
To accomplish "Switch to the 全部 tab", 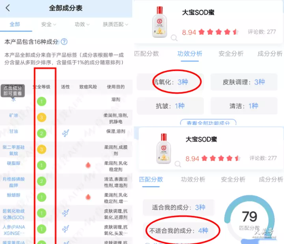I will click(x=15, y=24).
